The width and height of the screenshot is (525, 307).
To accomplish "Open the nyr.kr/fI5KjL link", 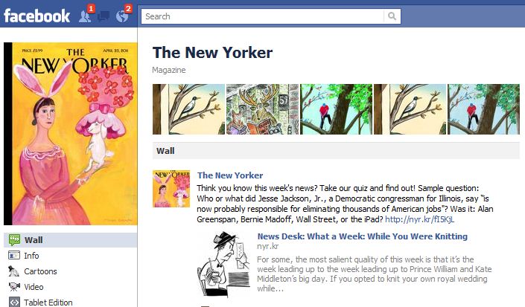I will point(419,219).
